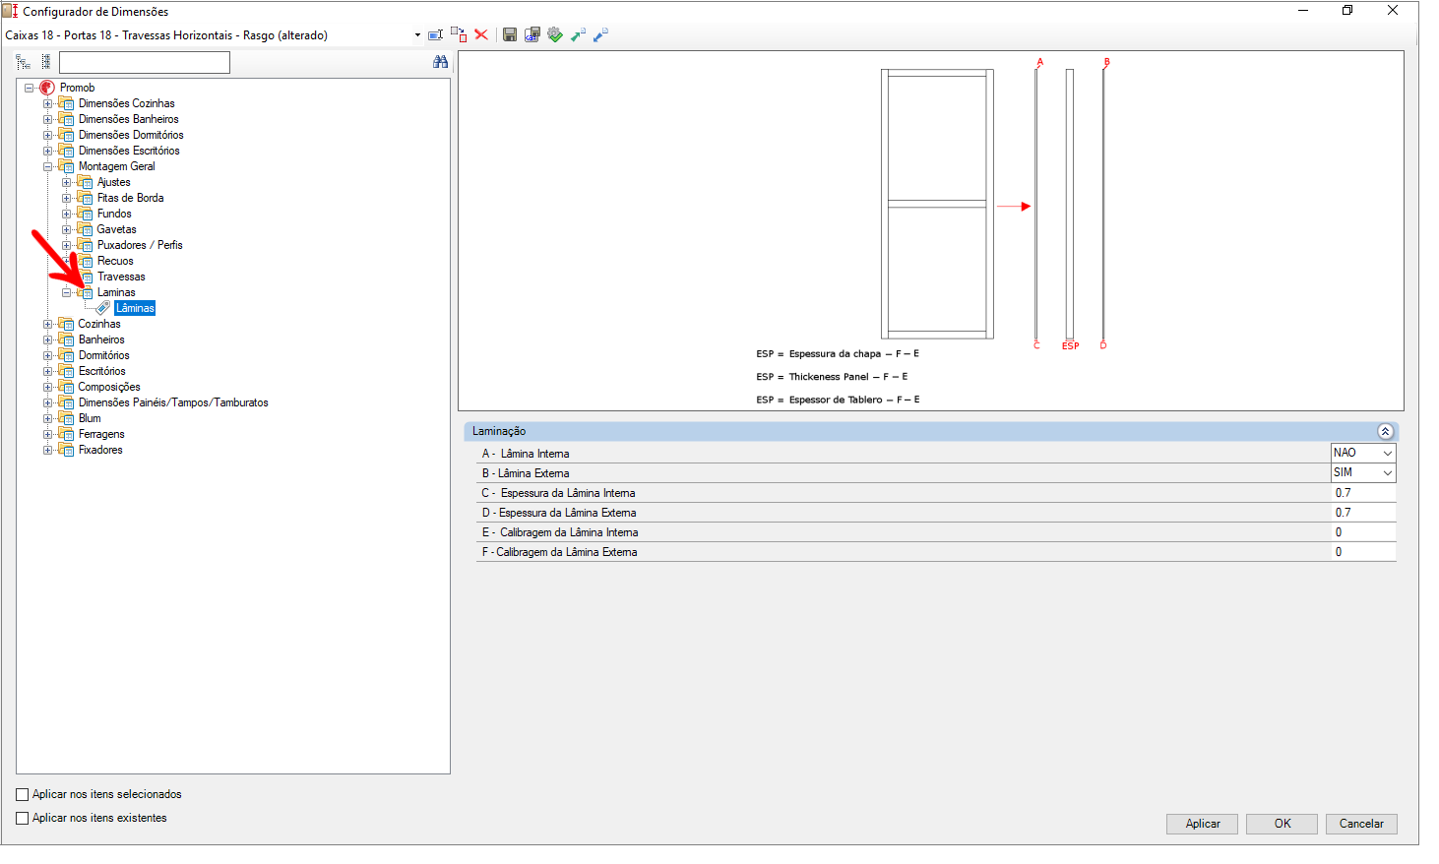Image resolution: width=1439 pixels, height=864 pixels.
Task: Click the folder icon of Ferragens
Action: pyautogui.click(x=66, y=434)
